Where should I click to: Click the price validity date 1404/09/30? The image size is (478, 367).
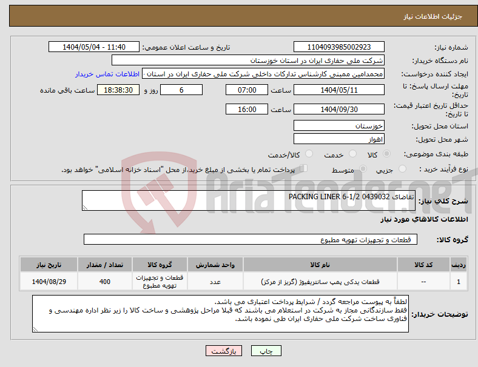pyautogui.click(x=338, y=109)
